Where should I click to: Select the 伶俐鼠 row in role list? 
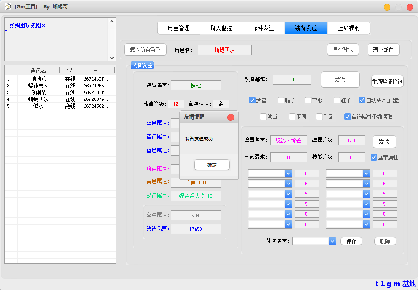point(60,92)
